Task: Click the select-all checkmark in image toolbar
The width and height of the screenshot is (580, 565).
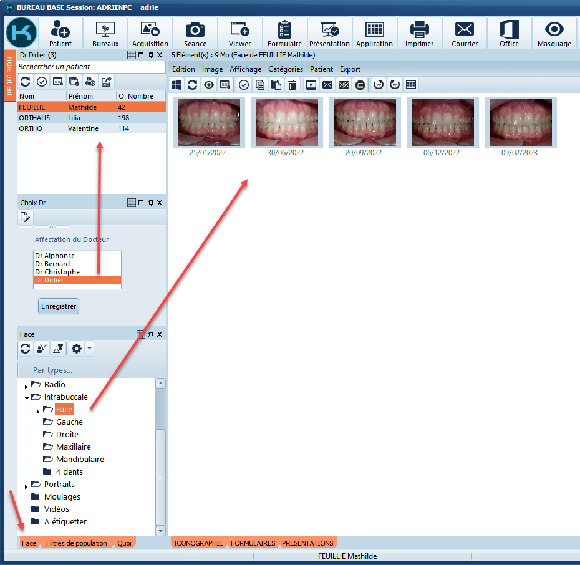Action: click(244, 85)
